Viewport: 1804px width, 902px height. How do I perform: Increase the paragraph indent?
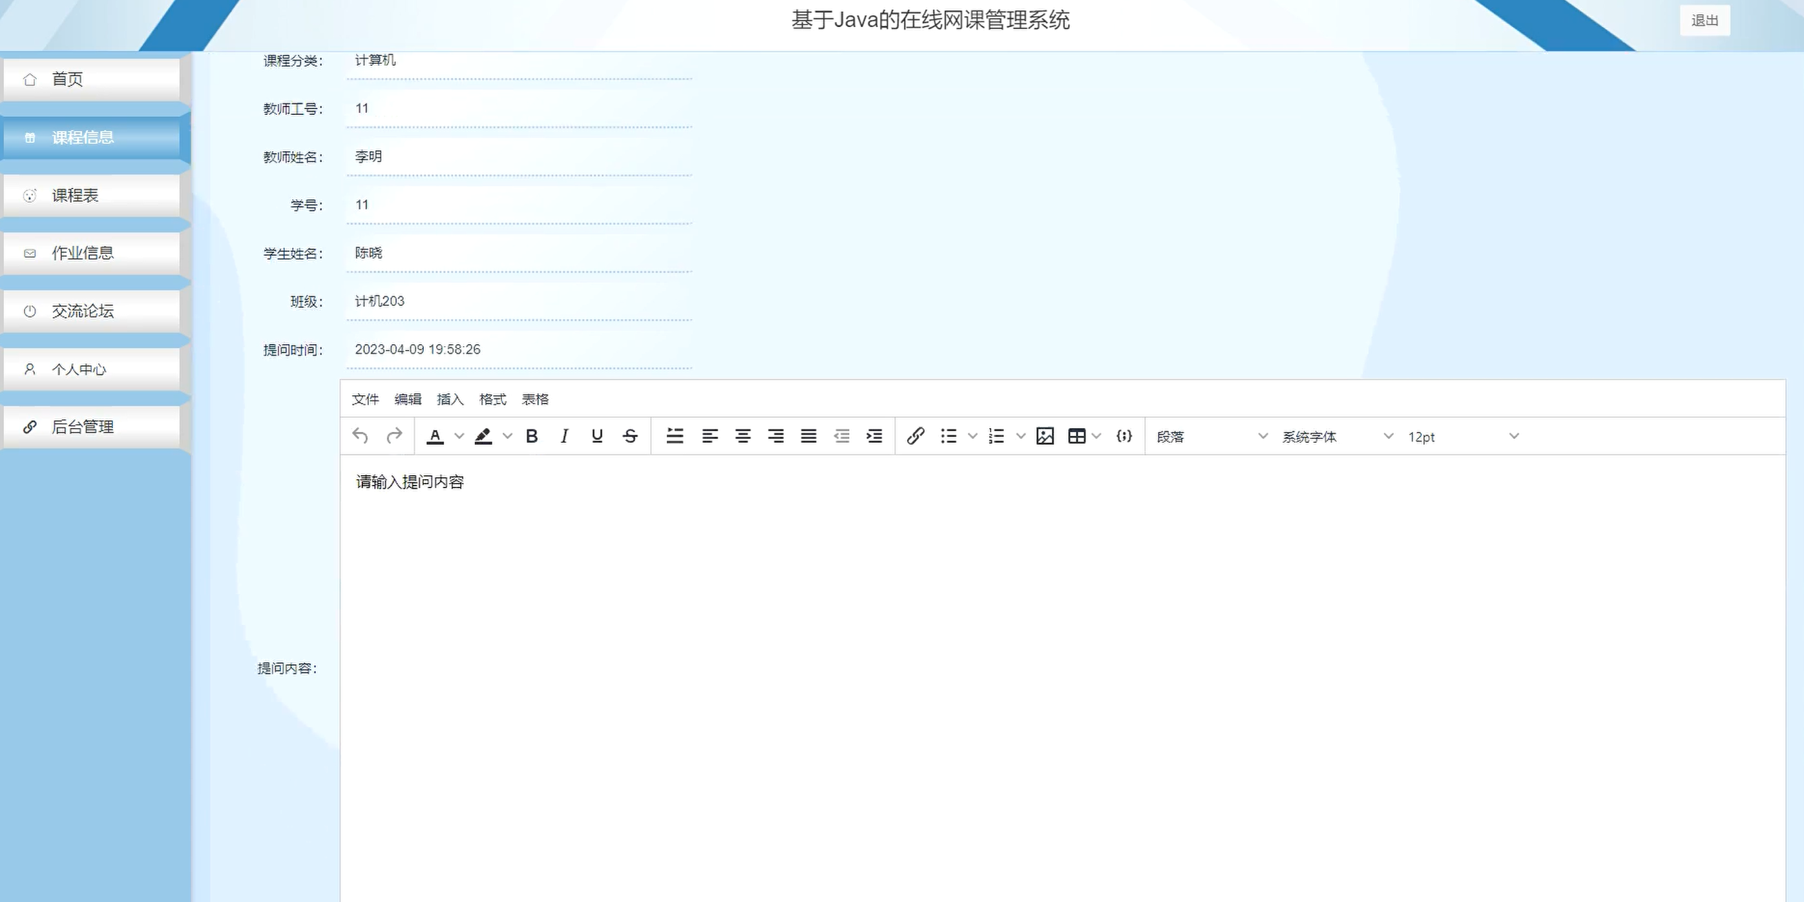pyautogui.click(x=874, y=436)
